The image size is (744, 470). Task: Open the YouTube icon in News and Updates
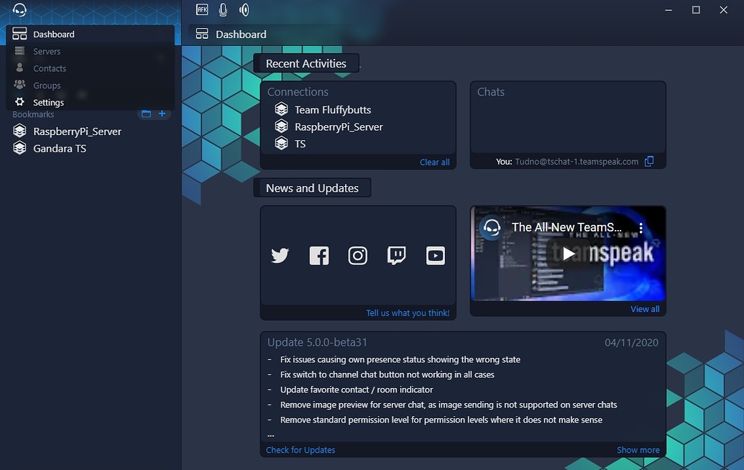click(x=435, y=255)
